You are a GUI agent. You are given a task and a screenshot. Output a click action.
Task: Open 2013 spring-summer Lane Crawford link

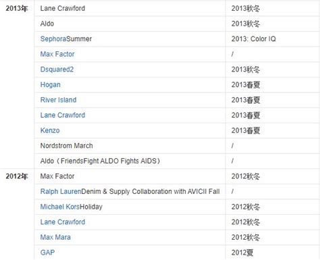pos(63,115)
